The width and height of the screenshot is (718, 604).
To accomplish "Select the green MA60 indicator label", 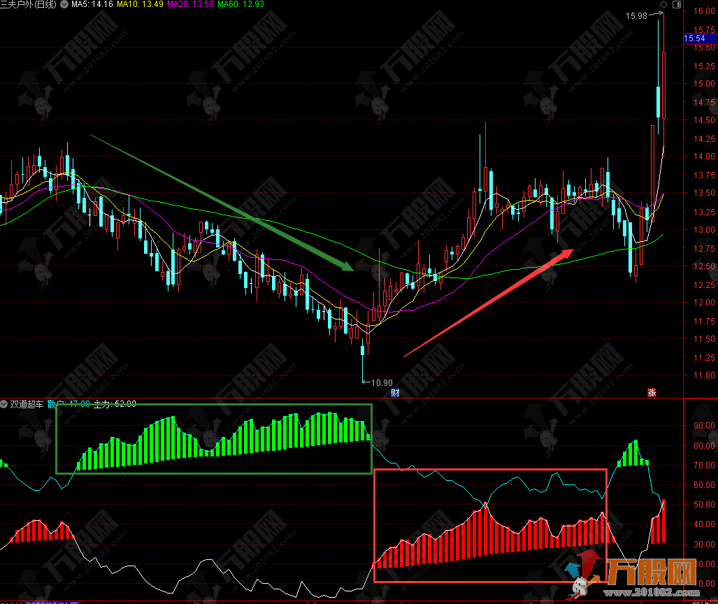I will click(239, 5).
